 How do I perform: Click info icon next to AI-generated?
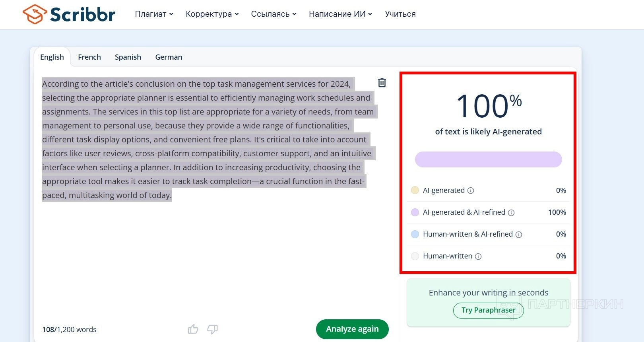pyautogui.click(x=471, y=190)
